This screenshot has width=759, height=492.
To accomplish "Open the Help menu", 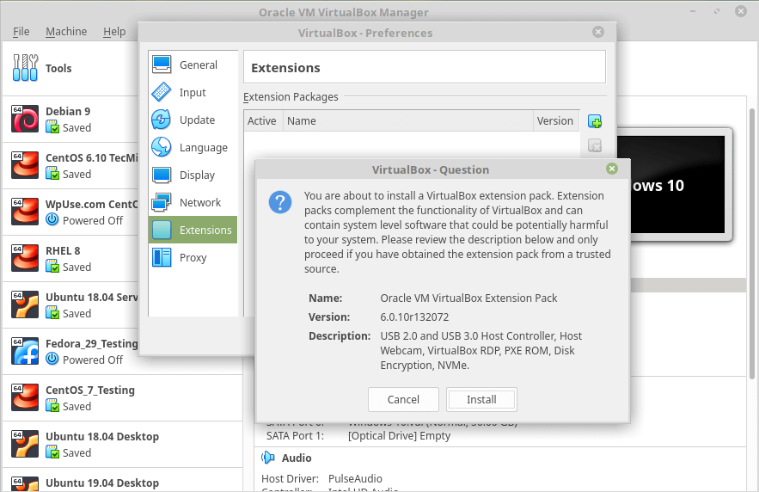I will tap(114, 31).
